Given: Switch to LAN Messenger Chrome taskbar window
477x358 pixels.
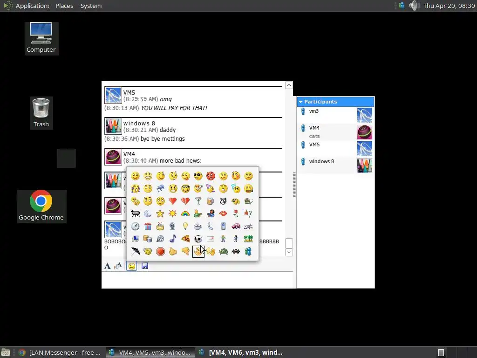Looking at the screenshot, I should coord(60,352).
